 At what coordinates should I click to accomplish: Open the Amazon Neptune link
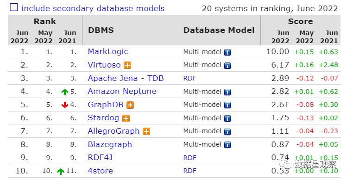point(122,91)
